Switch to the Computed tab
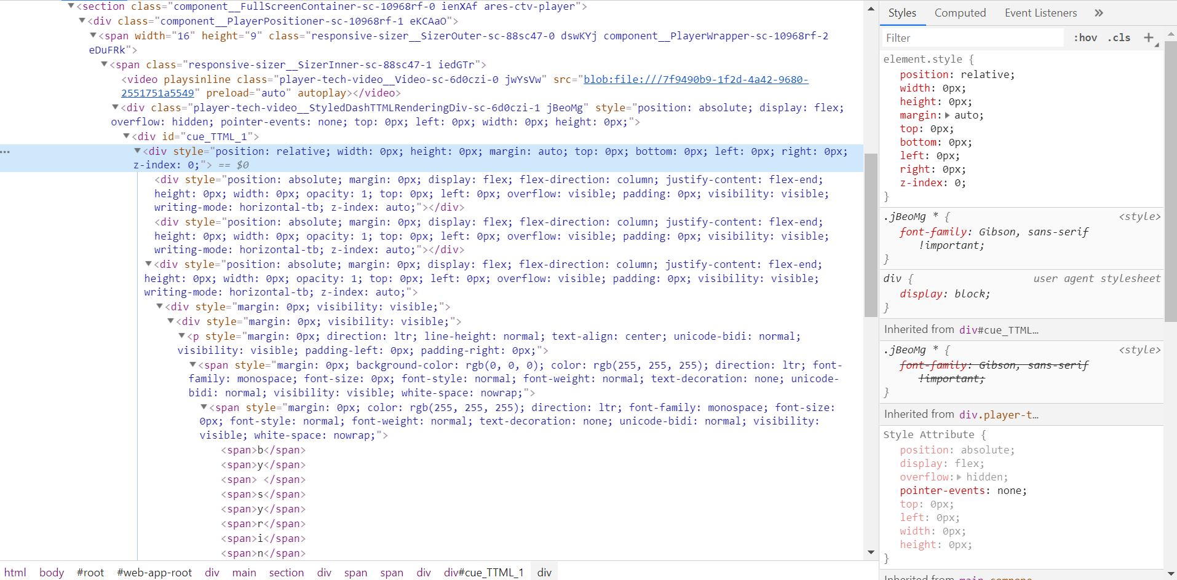Viewport: 1177px width, 580px height. pos(961,12)
